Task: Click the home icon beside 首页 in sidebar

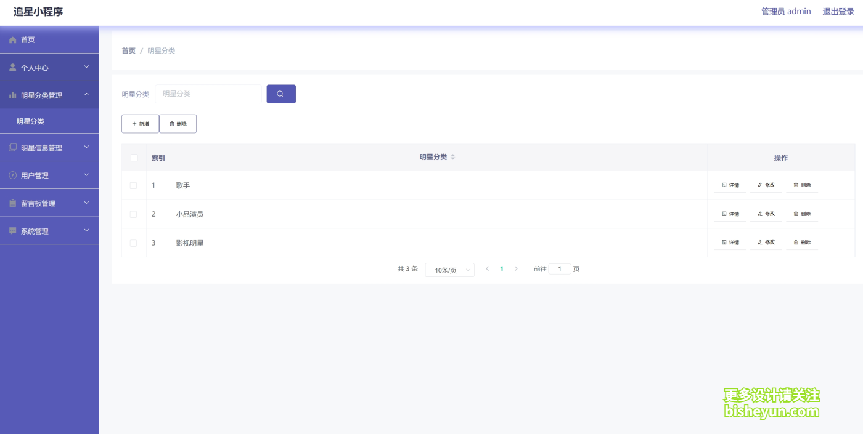Action: tap(13, 40)
